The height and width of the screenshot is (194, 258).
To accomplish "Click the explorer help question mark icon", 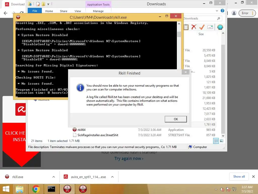I will tap(222, 11).
